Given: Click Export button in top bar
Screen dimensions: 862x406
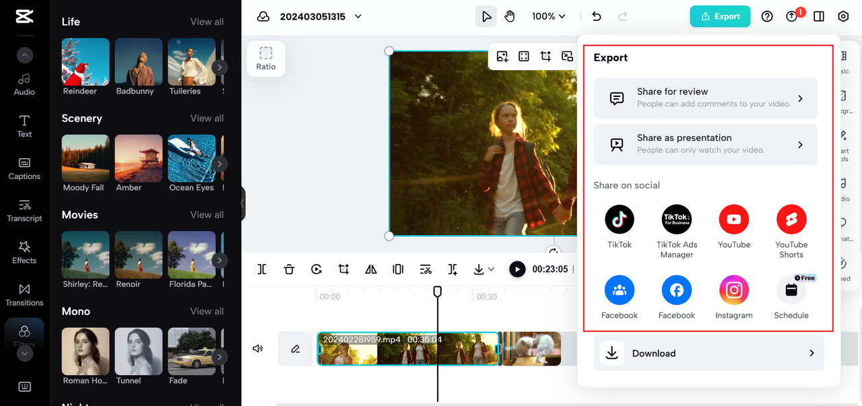Looking at the screenshot, I should [x=720, y=16].
